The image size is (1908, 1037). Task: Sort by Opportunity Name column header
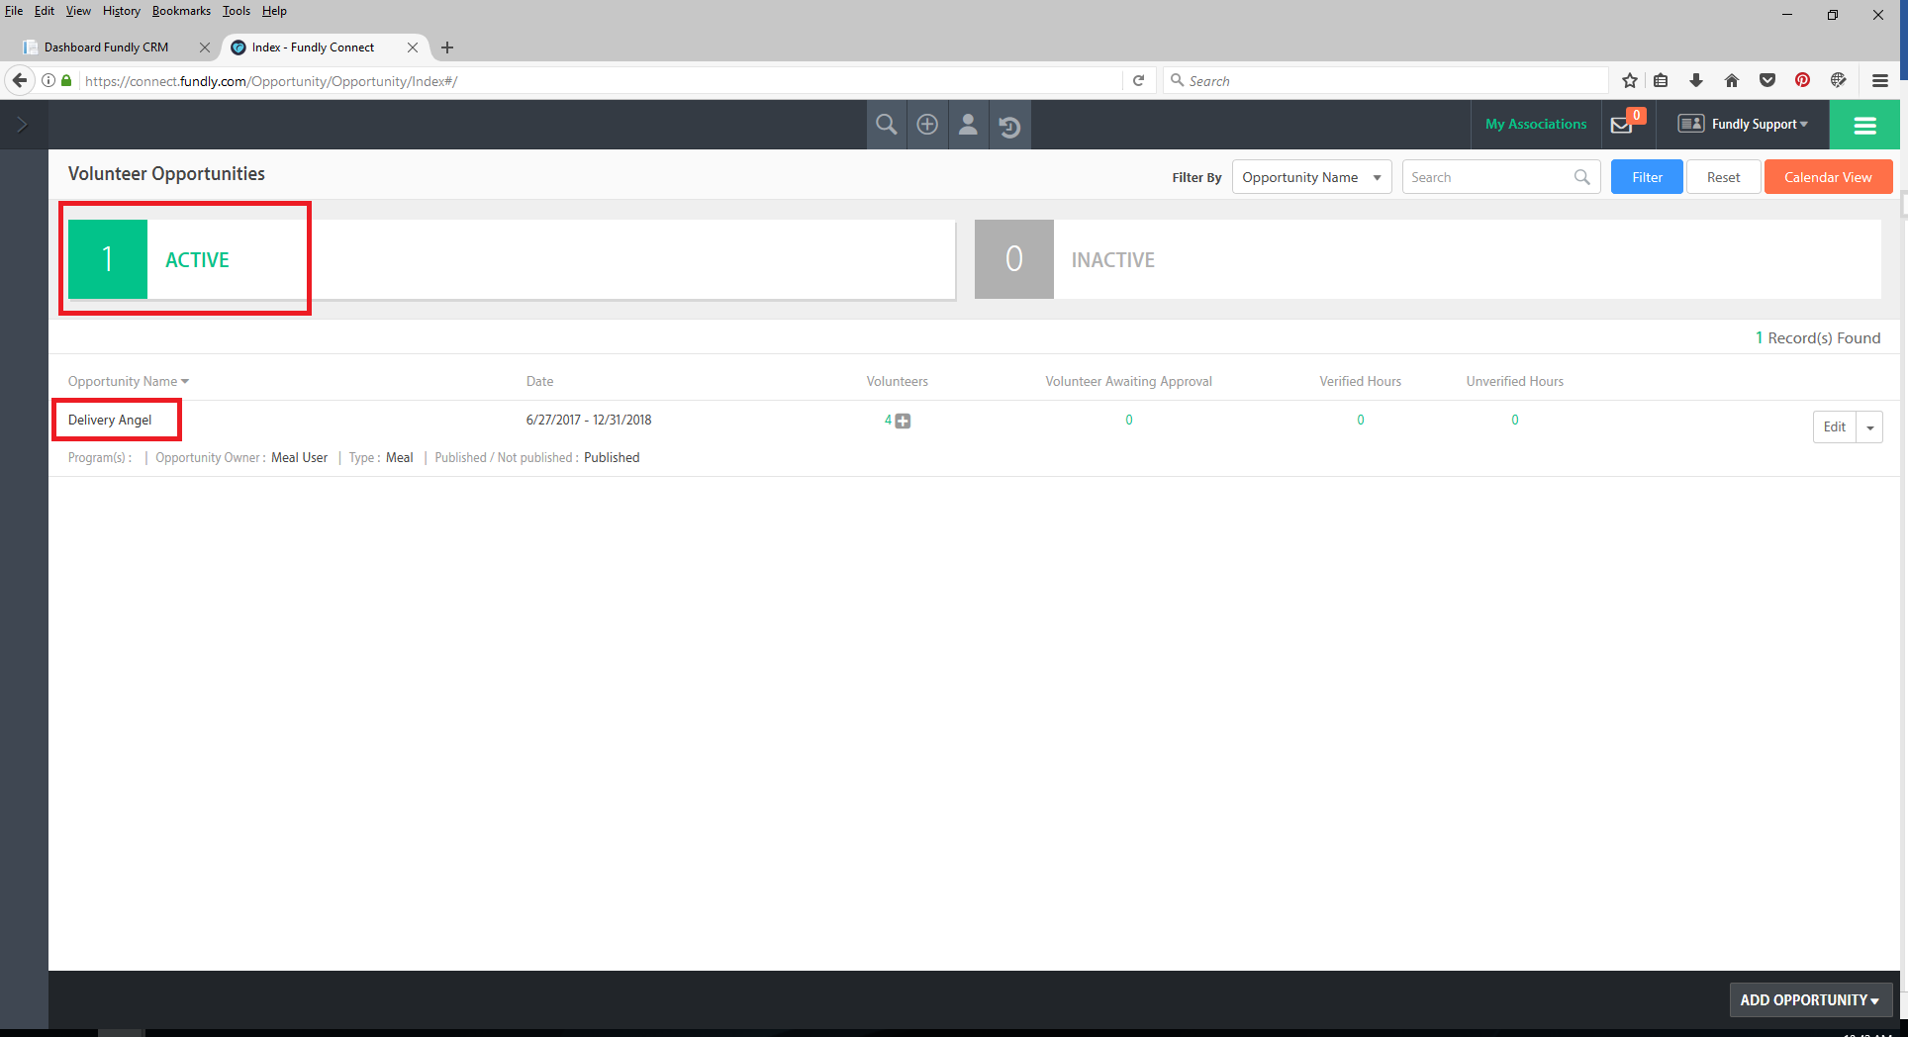click(x=128, y=382)
